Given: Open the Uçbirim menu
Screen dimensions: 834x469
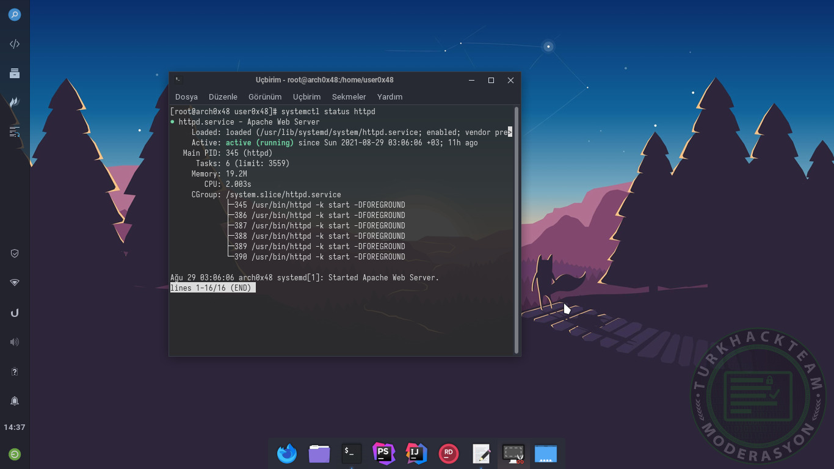Looking at the screenshot, I should click(x=306, y=96).
